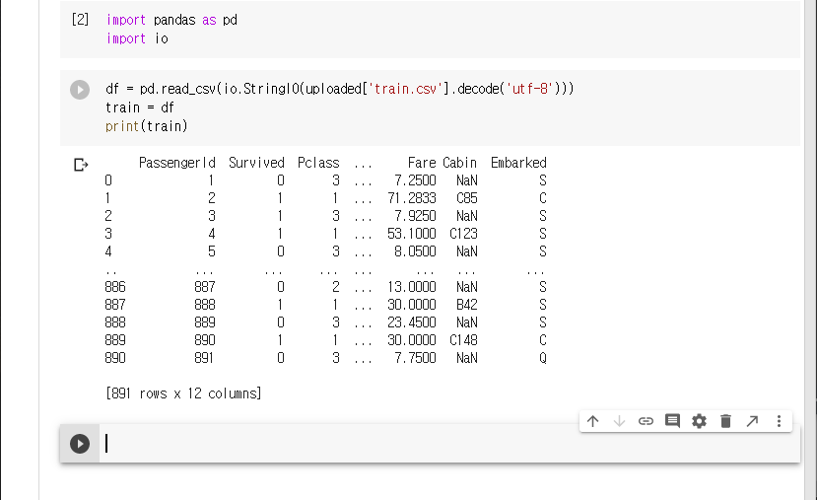Place cursor on the 'train = df' line
Image resolution: width=817 pixels, height=500 pixels.
click(139, 107)
